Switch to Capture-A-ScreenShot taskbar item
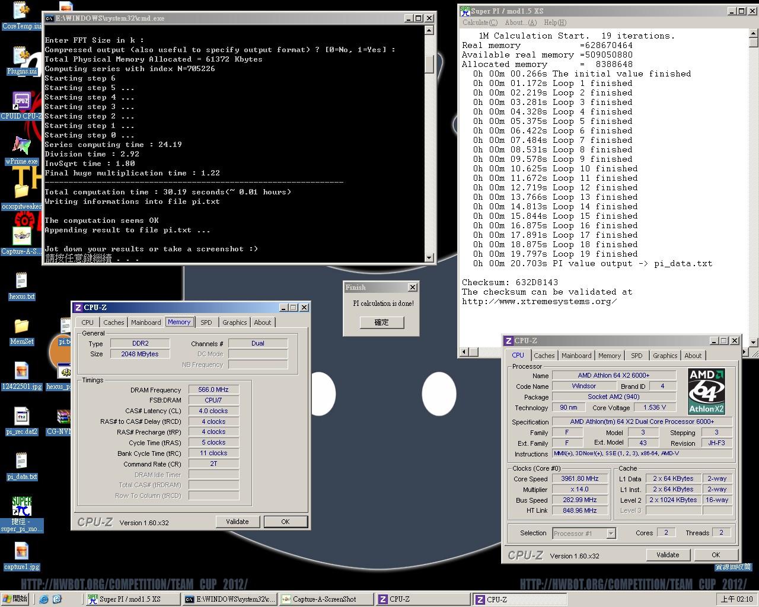759x607 pixels. coord(326,599)
